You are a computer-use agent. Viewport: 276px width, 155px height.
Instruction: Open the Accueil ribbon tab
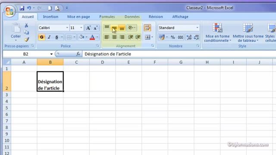click(28, 17)
